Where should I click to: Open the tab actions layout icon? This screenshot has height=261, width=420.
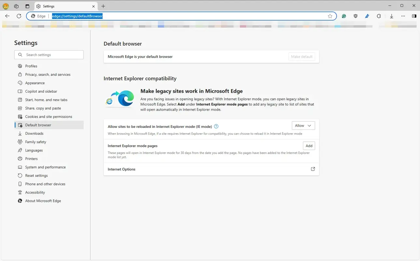coord(27,6)
